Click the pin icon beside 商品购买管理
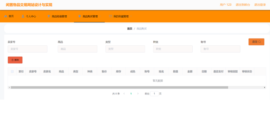Image resolution: width=270 pixels, height=122 pixels. (80, 16)
